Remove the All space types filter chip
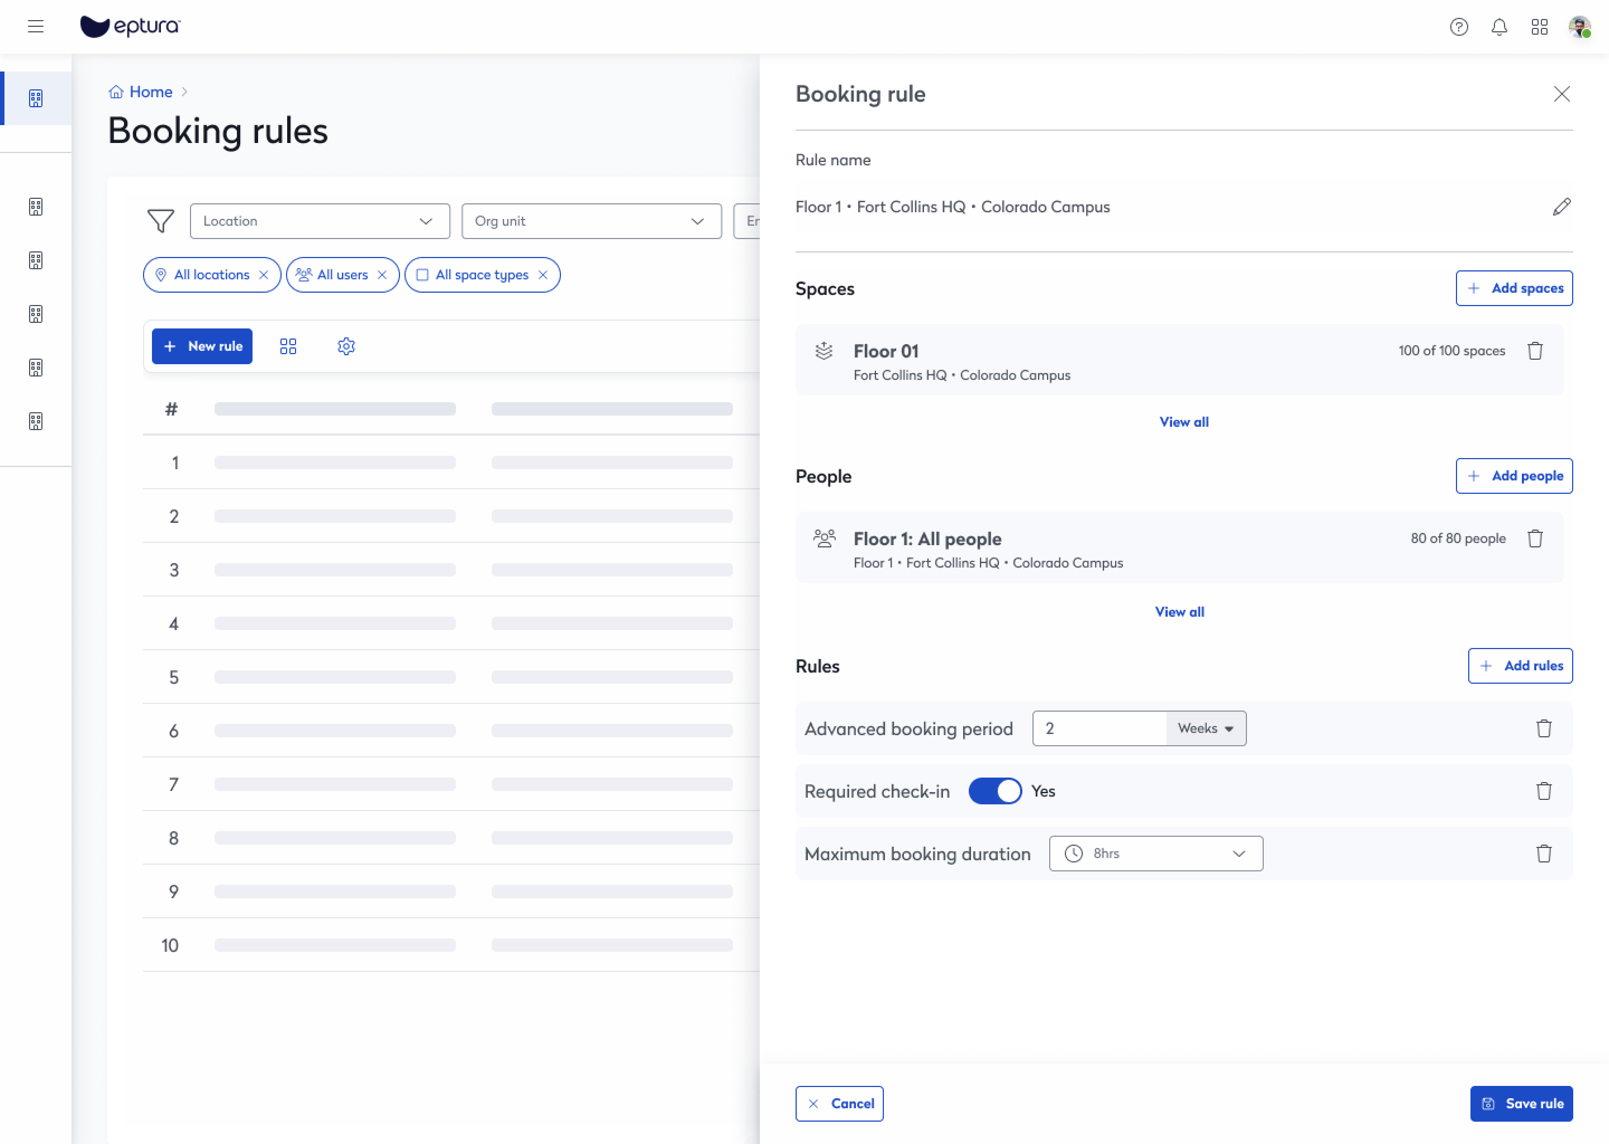This screenshot has height=1144, width=1609. [543, 275]
